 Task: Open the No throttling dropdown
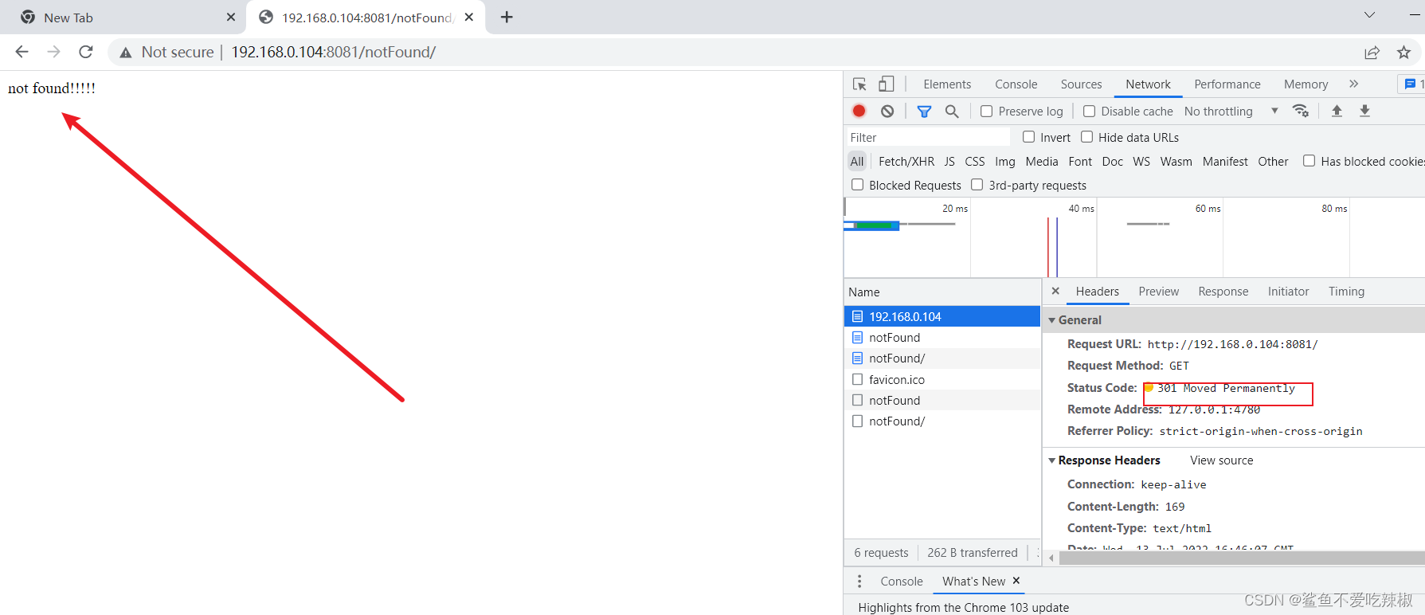pos(1231,112)
